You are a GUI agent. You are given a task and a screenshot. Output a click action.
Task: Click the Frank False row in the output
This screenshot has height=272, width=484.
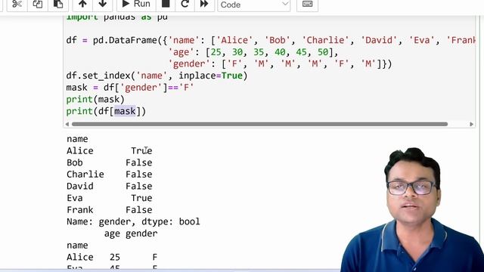[110, 210]
